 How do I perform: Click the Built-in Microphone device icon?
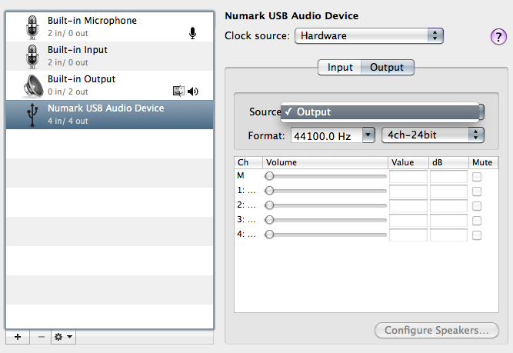point(32,26)
